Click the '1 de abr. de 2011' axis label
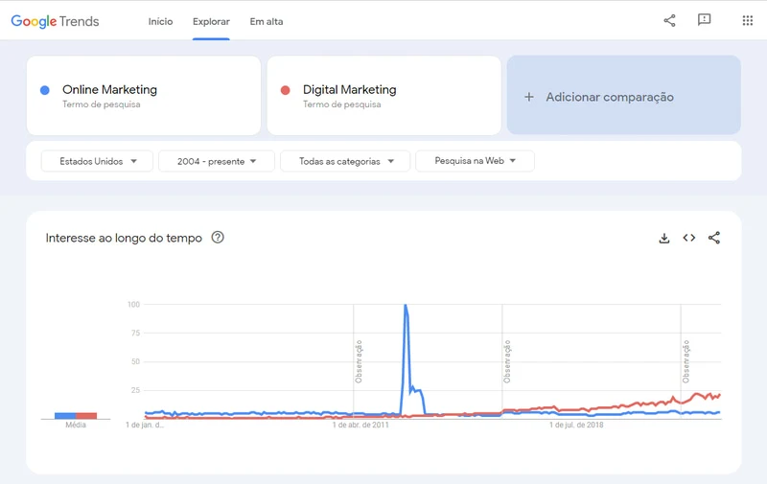The image size is (767, 484). (x=360, y=425)
